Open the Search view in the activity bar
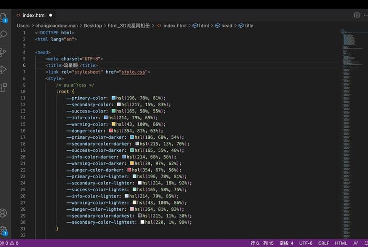Image resolution: width=368 pixels, height=247 pixels. pyautogui.click(x=4, y=34)
